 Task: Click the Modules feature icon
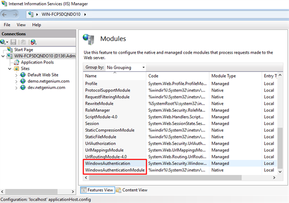pos(89,39)
